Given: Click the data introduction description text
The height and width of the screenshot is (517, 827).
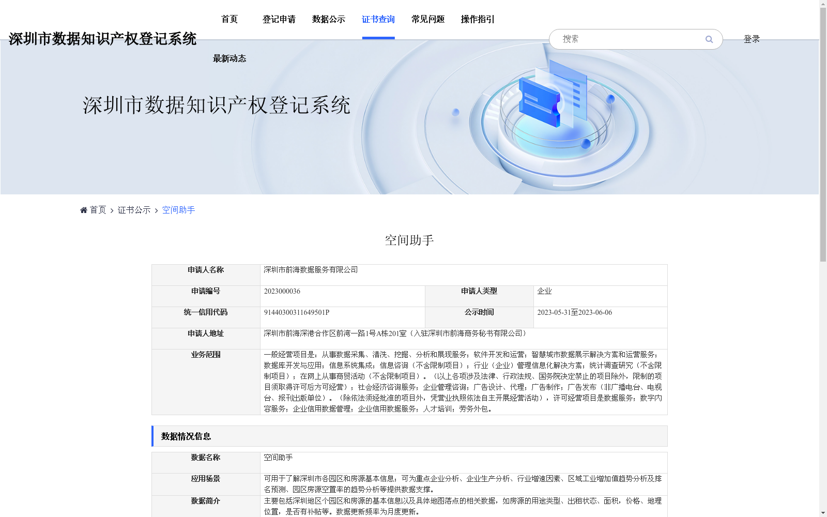Looking at the screenshot, I should 463,506.
